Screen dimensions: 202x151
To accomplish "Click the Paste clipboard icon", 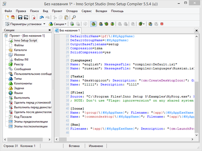I will (67, 17).
